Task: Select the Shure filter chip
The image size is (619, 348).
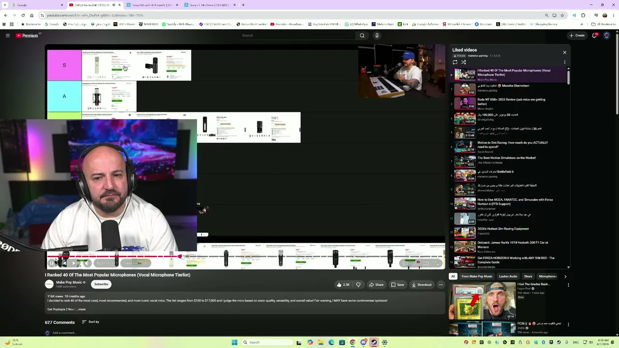Action: point(528,276)
